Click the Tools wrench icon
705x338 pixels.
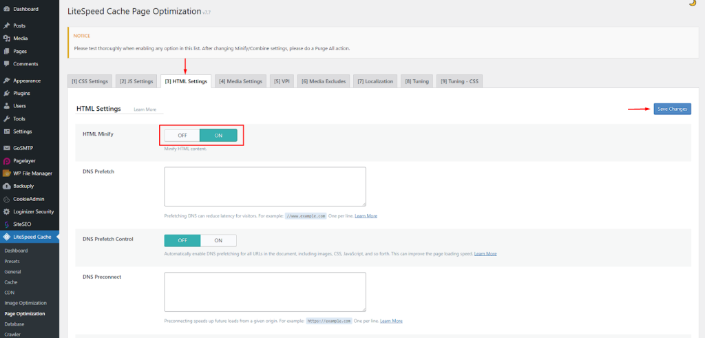tap(6, 119)
